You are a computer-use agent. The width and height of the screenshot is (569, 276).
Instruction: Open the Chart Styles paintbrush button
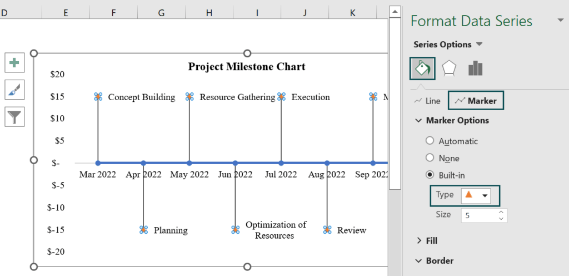(14, 90)
